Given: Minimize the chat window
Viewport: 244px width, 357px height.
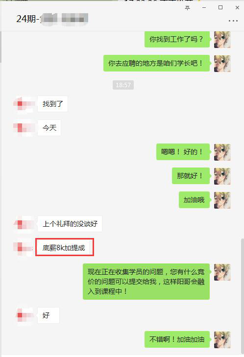Looking at the screenshot, I should click(x=204, y=7).
